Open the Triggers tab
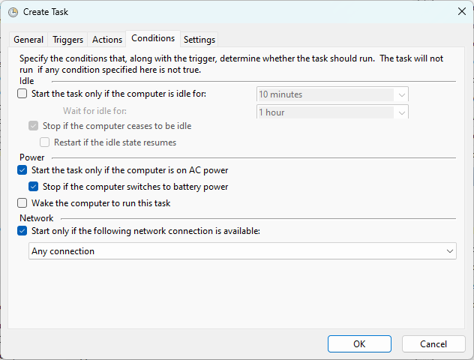474x360 pixels. coord(67,40)
